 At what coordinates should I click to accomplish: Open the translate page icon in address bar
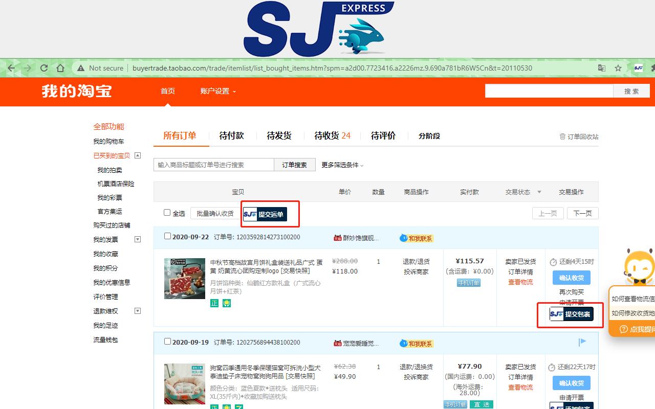tap(602, 68)
